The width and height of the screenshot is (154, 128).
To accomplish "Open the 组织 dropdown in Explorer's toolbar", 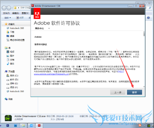I will (x=7, y=18).
